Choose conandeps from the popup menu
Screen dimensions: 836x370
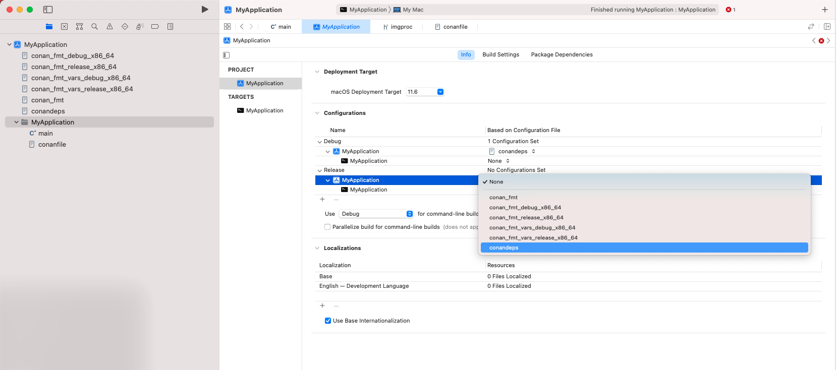[x=644, y=248]
